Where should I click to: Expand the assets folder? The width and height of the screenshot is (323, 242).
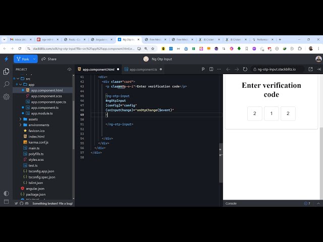(32, 119)
